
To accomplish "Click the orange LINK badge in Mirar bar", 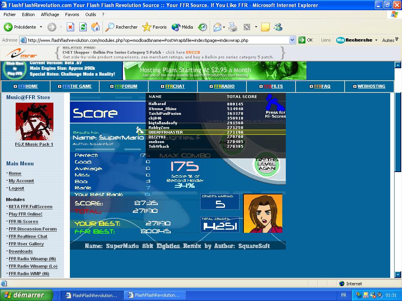I will point(193,52).
